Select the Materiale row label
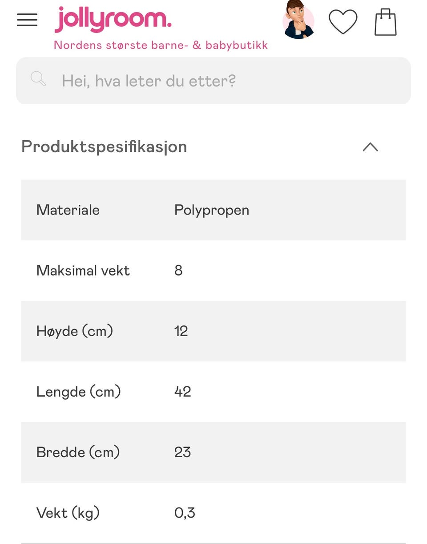The image size is (427, 544). [x=68, y=210]
